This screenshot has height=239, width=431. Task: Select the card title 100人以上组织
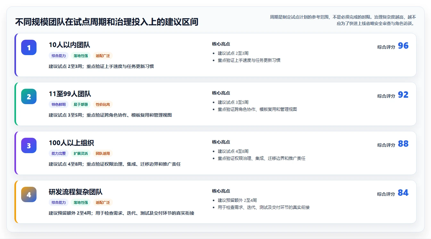pos(71,143)
